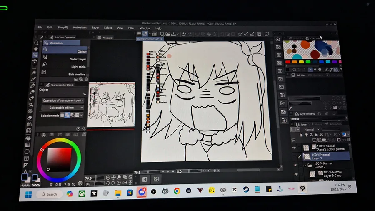
Task: Open Operation of transparent part dropdown
Action: click(62, 100)
